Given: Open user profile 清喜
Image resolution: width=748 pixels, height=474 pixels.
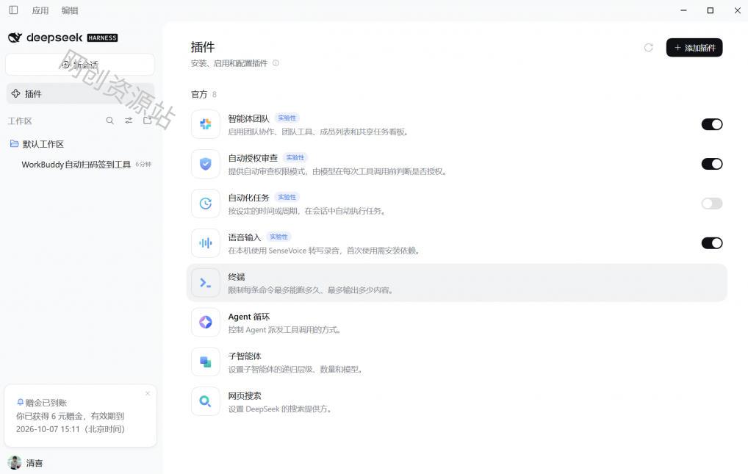Looking at the screenshot, I should click(x=25, y=462).
